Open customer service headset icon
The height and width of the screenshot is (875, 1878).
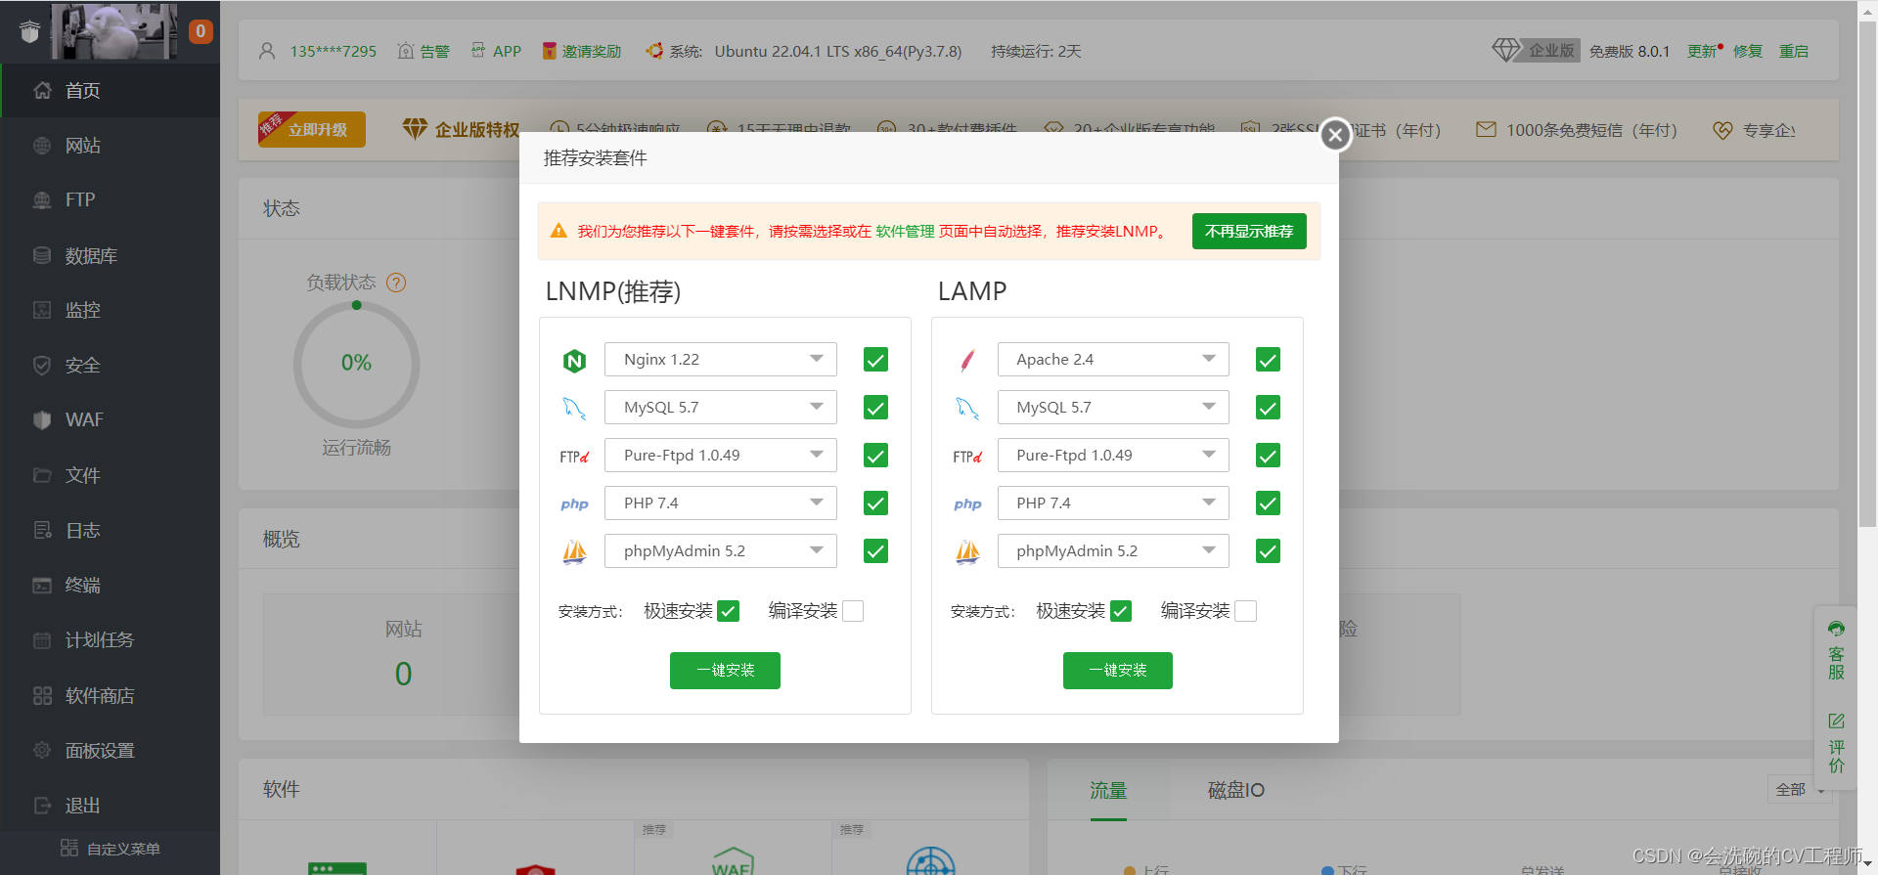pos(1836,629)
